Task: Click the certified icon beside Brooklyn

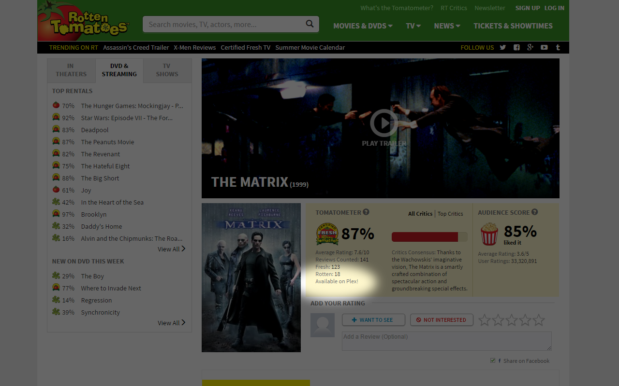Action: [56, 214]
